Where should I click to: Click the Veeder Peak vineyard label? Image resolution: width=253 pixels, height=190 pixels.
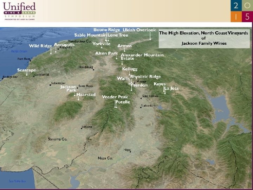(x=115, y=97)
